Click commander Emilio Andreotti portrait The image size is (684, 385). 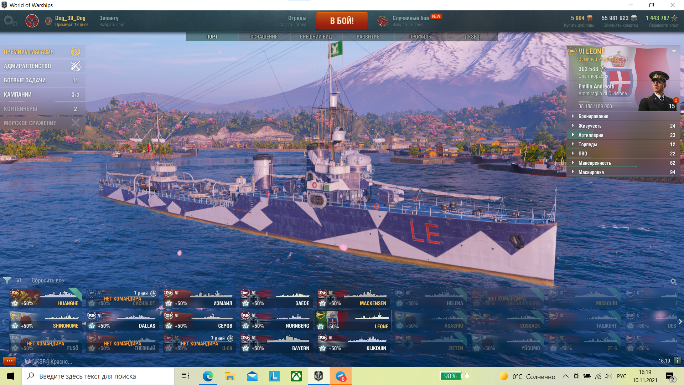click(x=658, y=91)
